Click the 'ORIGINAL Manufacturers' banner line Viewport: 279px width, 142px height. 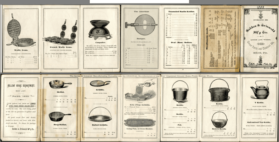[x=141, y=76]
